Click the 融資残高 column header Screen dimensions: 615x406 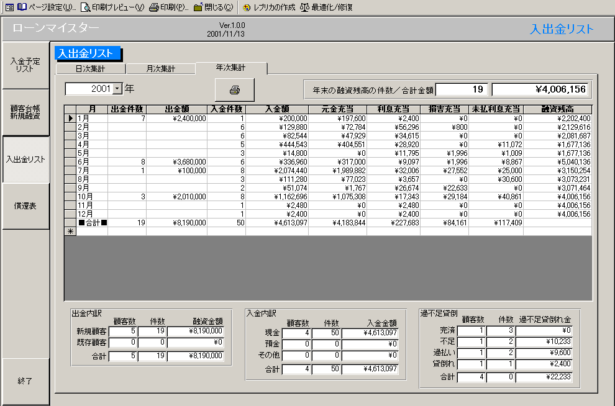click(x=557, y=109)
